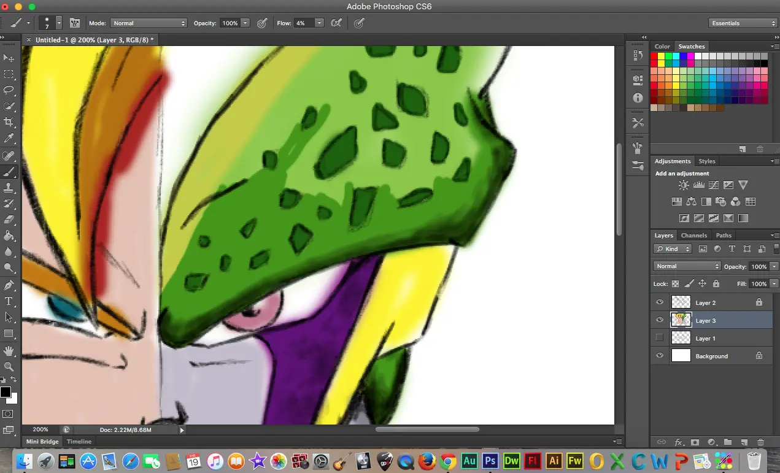Select the Hand tool
The image size is (780, 473).
point(9,351)
